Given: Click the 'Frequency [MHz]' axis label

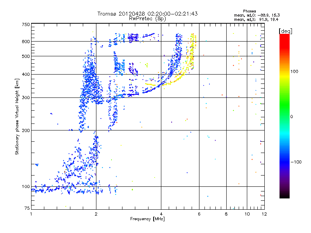Looking at the screenshot, I should [147, 219].
